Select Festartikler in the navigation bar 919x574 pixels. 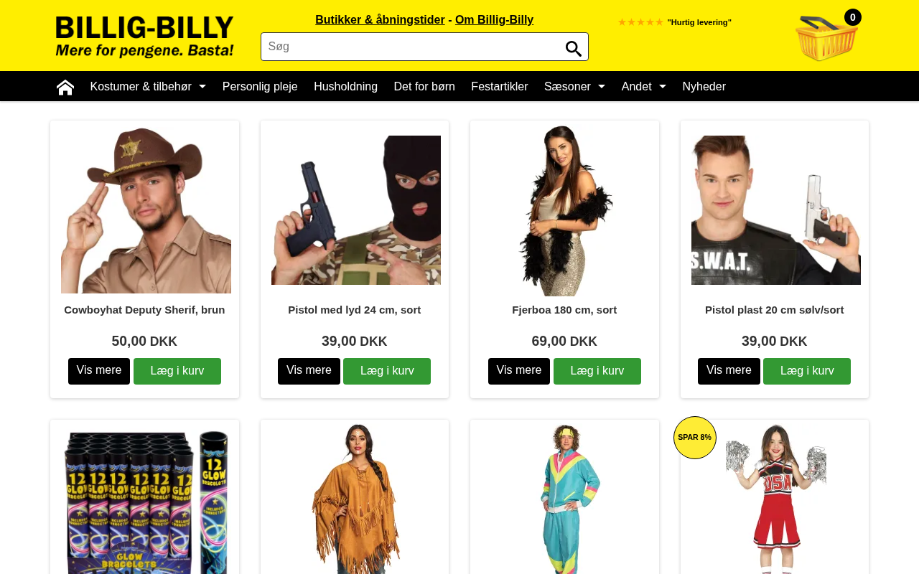[x=500, y=87]
